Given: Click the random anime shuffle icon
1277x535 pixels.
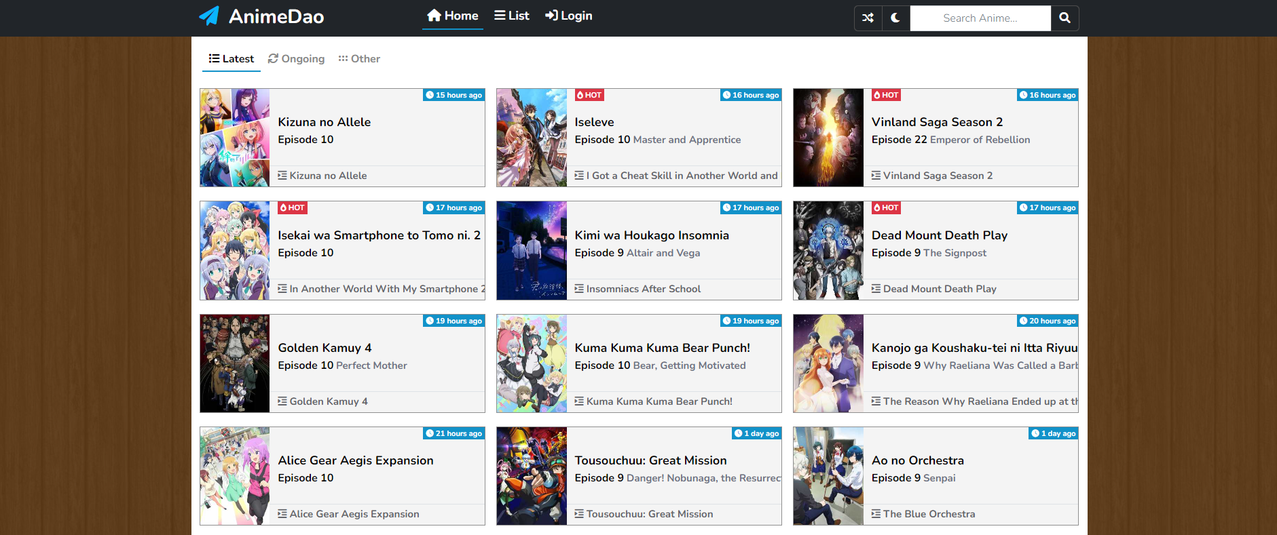Looking at the screenshot, I should point(868,18).
